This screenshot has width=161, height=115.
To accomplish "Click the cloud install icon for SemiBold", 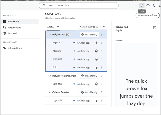I will (96, 59).
